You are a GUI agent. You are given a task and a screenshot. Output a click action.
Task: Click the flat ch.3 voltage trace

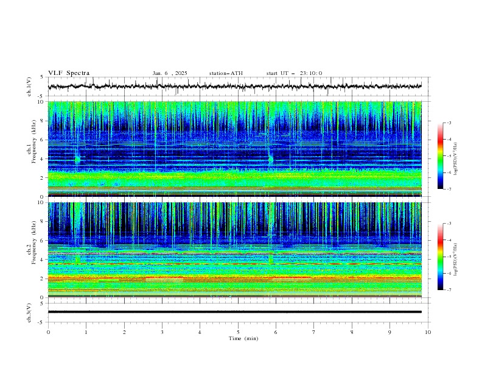234,312
